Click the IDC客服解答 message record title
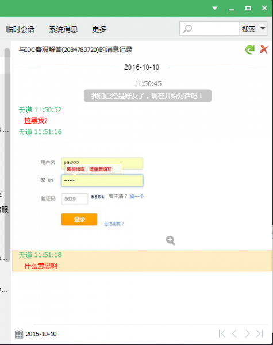Viewport: 273px width, 345px height. pyautogui.click(x=75, y=49)
